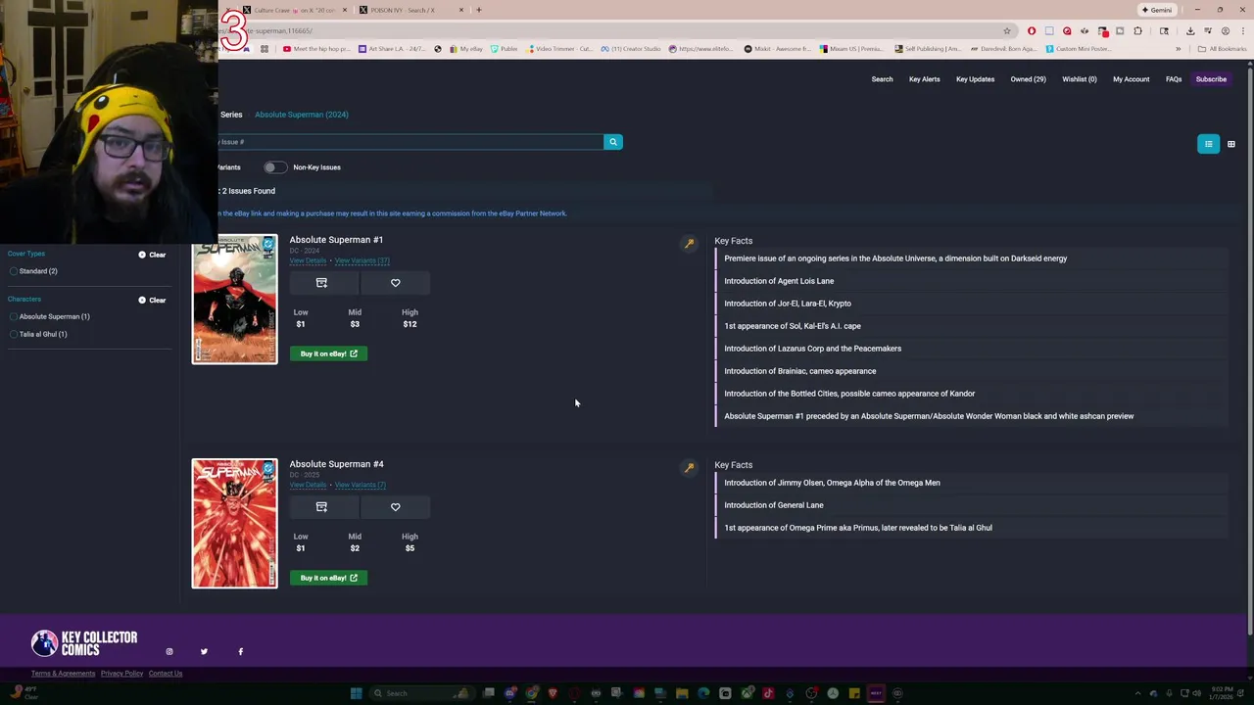Image resolution: width=1254 pixels, height=705 pixels.
Task: Open Sticky Notes from the taskbar
Action: click(x=854, y=693)
